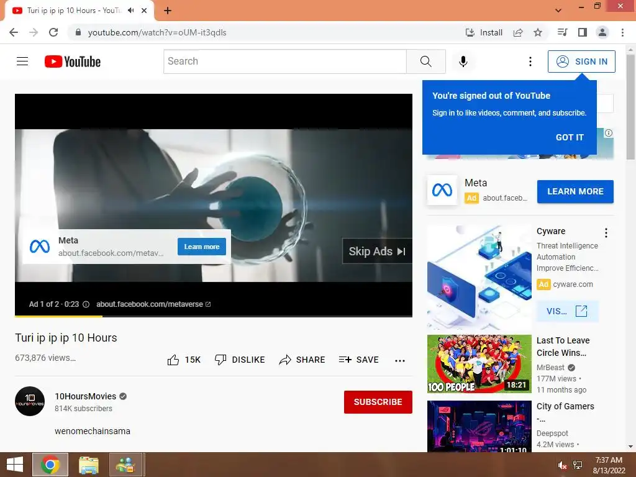This screenshot has width=636, height=477.
Task: Dismiss the tooltip with GOT IT
Action: 570,137
